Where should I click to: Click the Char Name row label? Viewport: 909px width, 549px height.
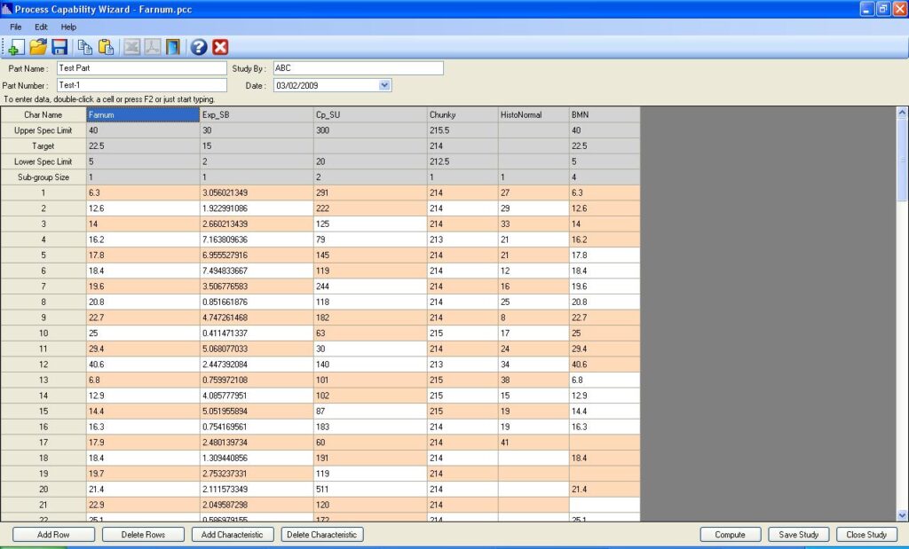pos(43,114)
